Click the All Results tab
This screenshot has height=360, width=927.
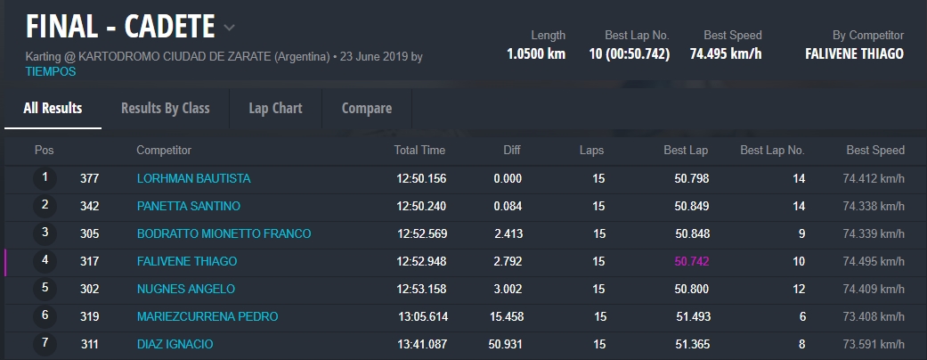coord(53,108)
